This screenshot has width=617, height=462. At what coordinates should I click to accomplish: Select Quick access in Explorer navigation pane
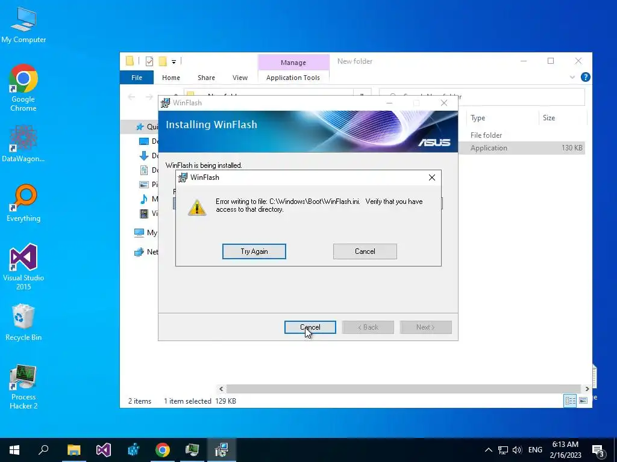146,126
